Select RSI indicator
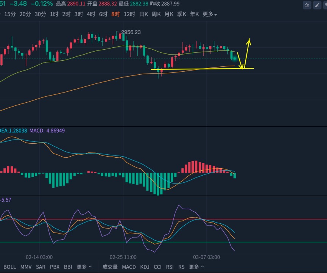Image resolution: width=327 pixels, height=273 pixels. (x=170, y=267)
